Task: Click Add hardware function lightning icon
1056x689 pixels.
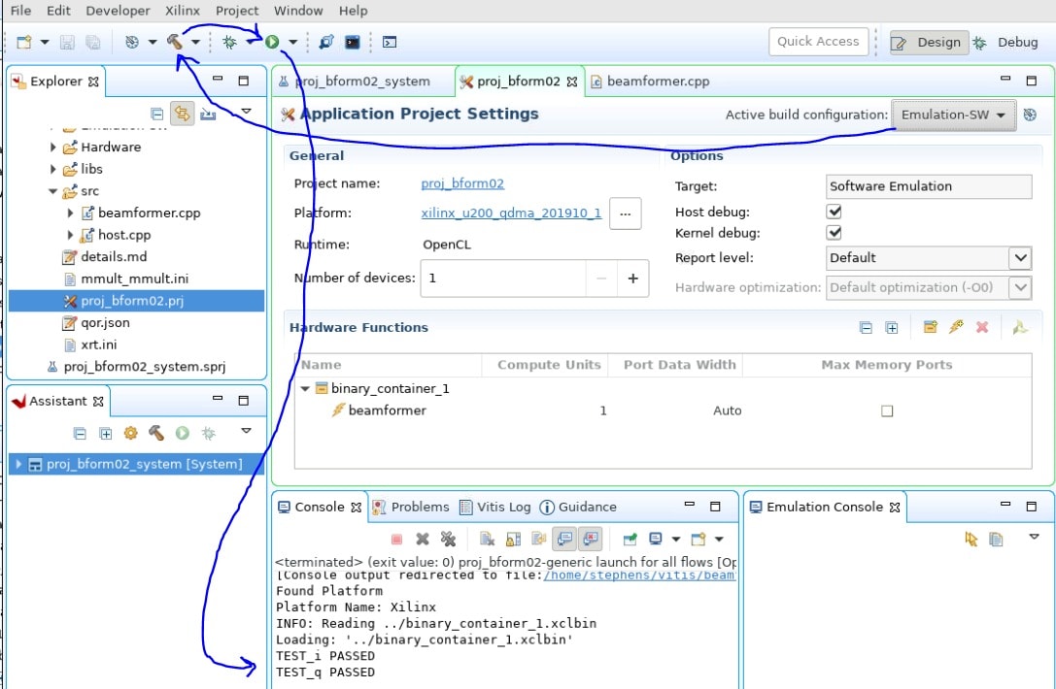Action: (x=956, y=327)
